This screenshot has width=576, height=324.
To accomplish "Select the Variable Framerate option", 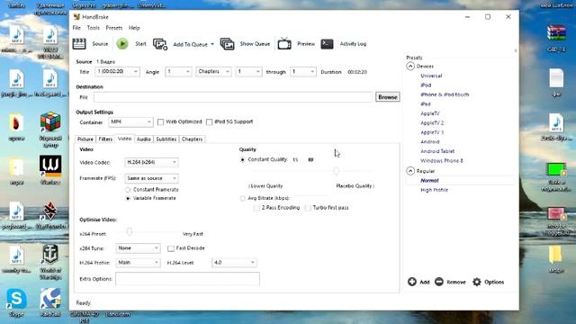I will [128, 198].
